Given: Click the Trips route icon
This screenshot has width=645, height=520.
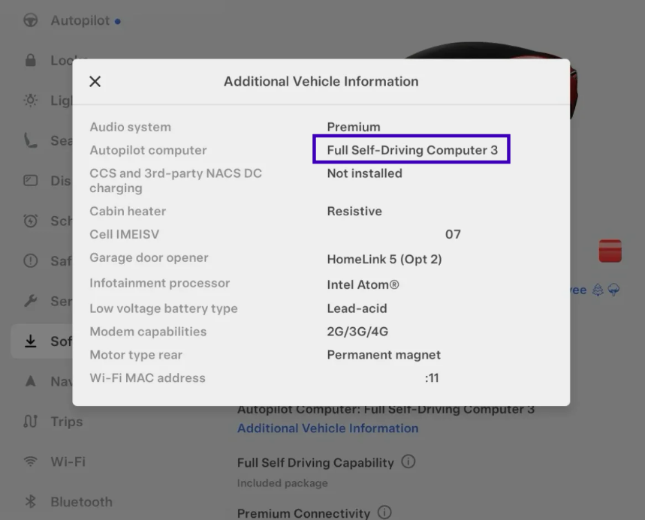Looking at the screenshot, I should (31, 422).
